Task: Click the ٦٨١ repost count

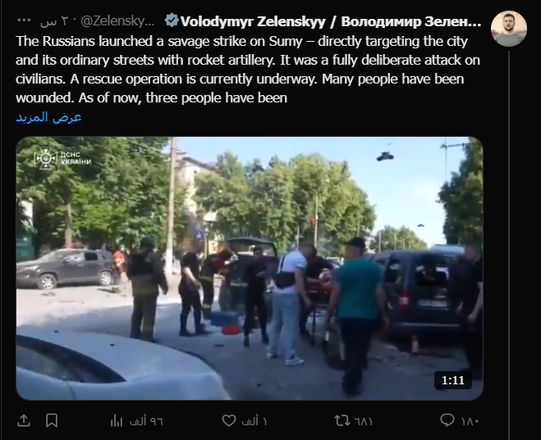Action: click(363, 421)
